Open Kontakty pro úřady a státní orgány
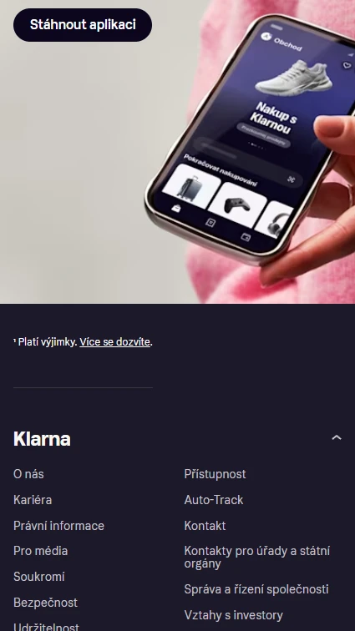355x631 pixels. [x=257, y=558]
